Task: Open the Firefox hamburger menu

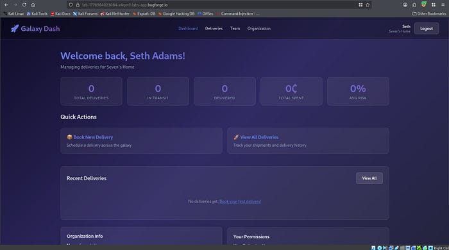Action: [x=443, y=5]
